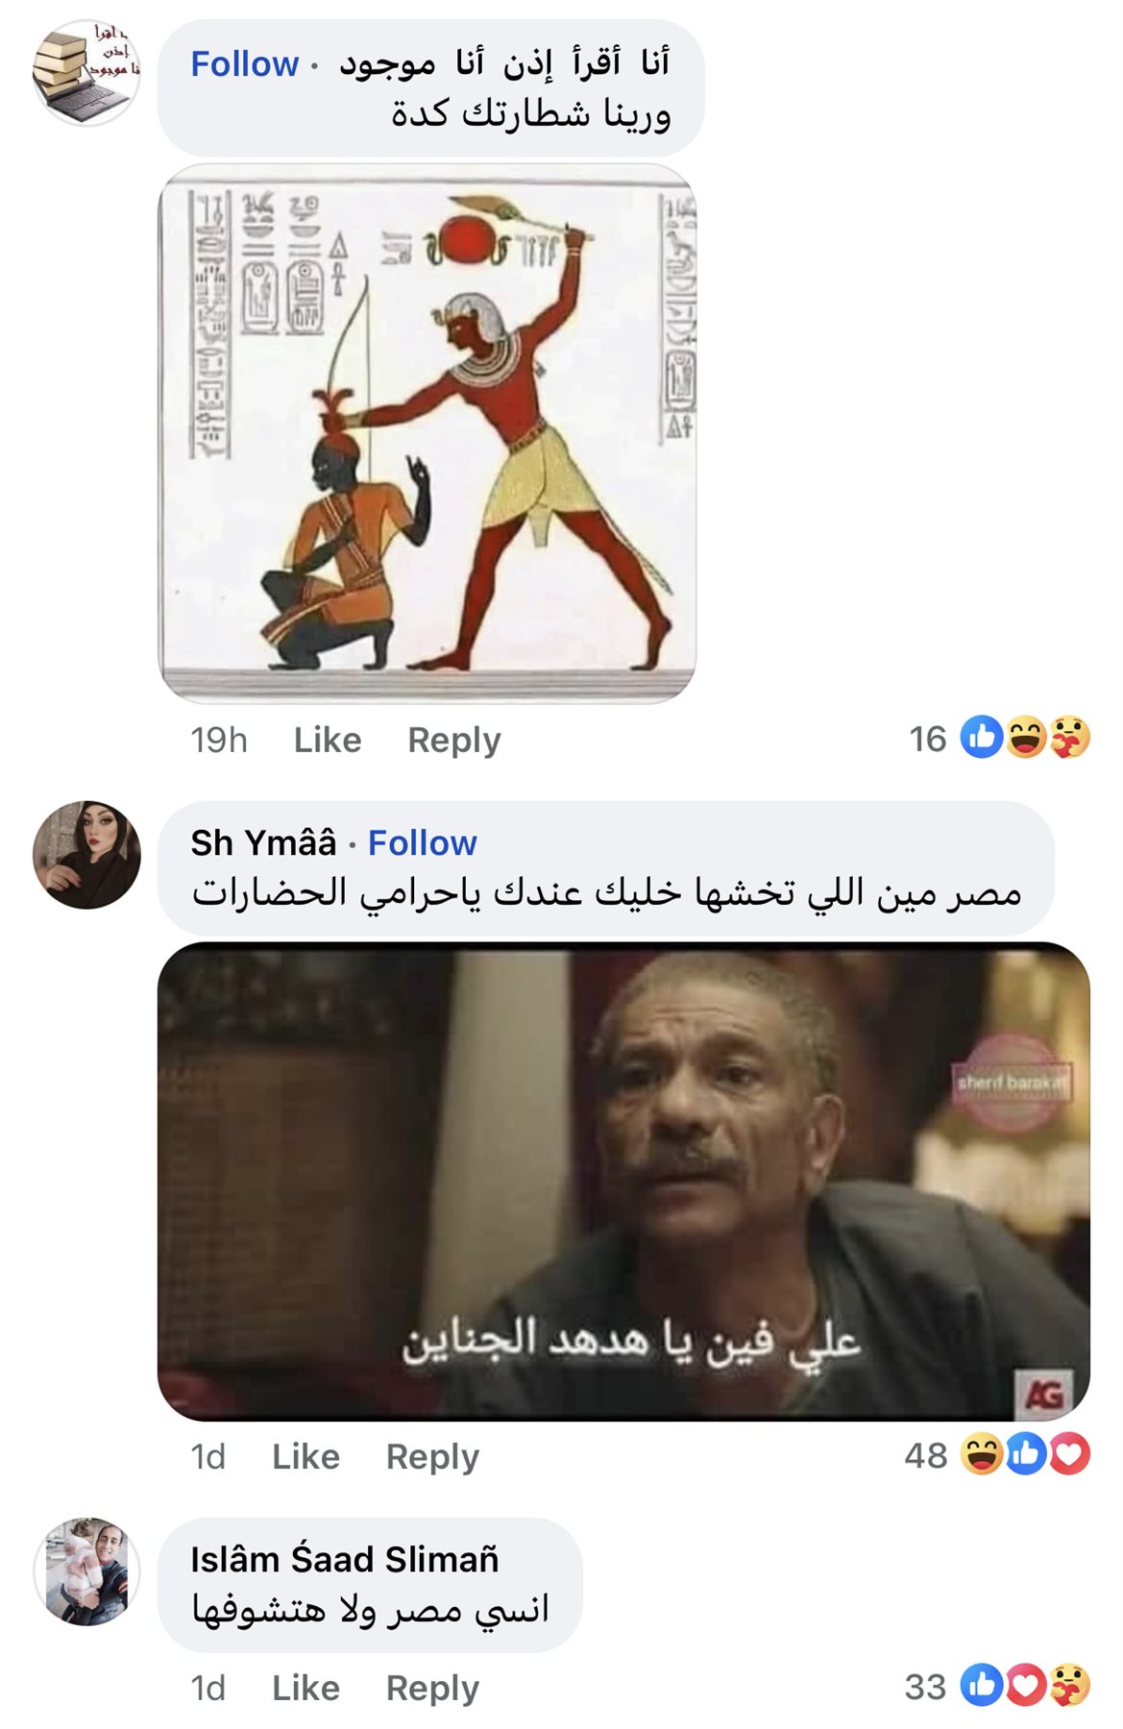1123x1729 pixels.
Task: Like Sh Ymââ's comment
Action: tap(305, 1456)
